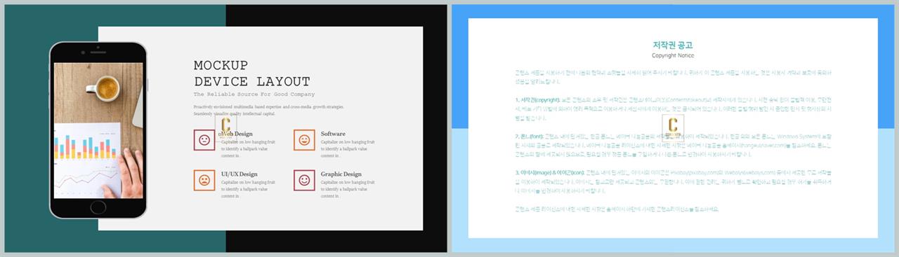The height and width of the screenshot is (257, 899).
Task: Click the Korean title "저작권 공고"
Action: (x=673, y=45)
